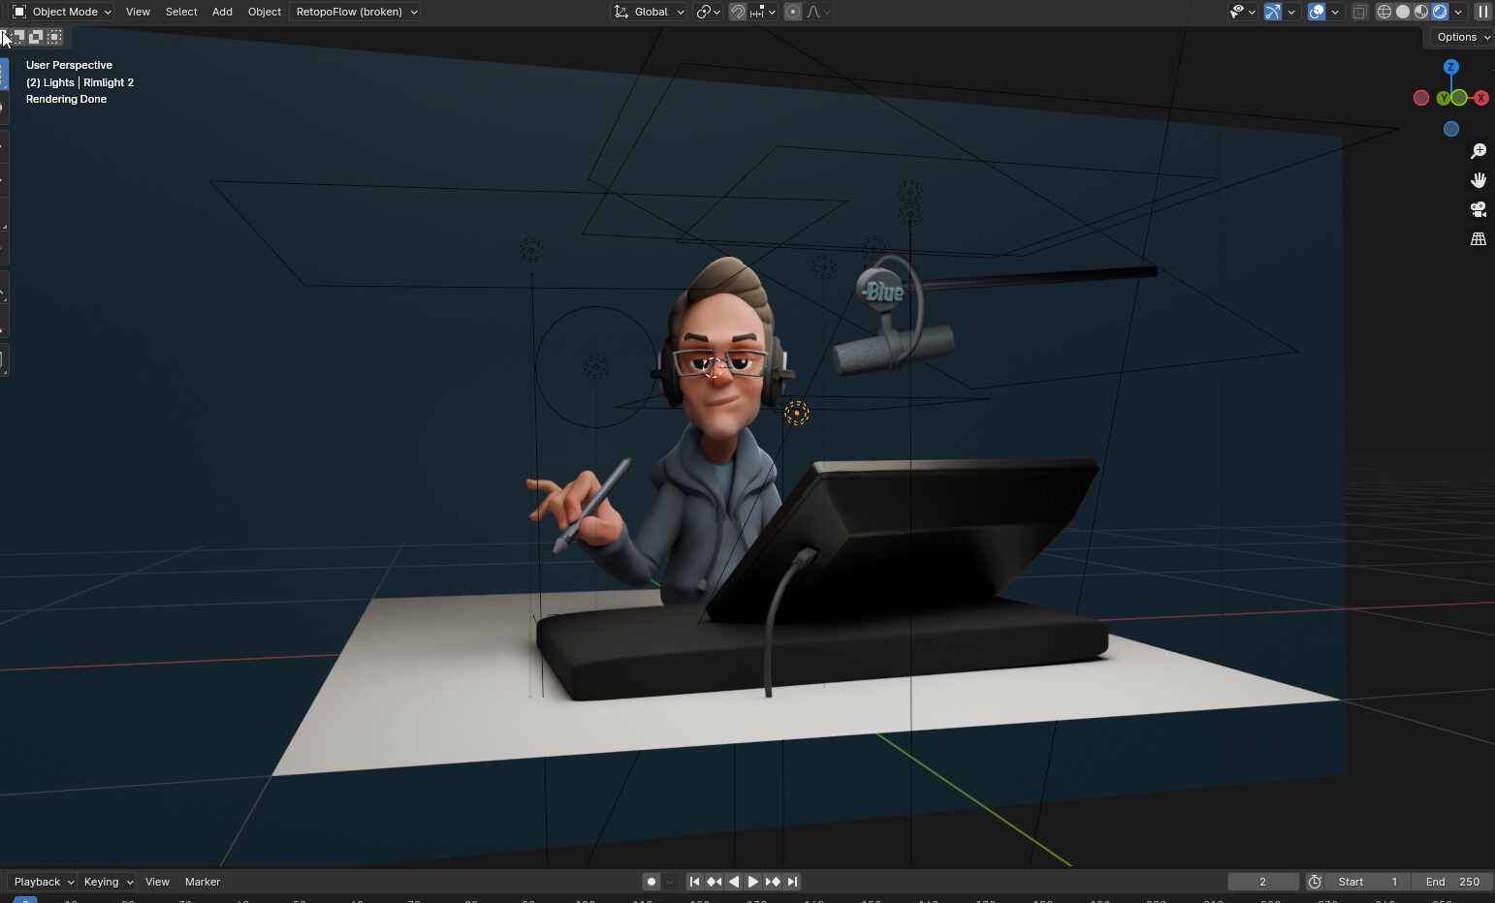Play animation forward

(x=753, y=882)
